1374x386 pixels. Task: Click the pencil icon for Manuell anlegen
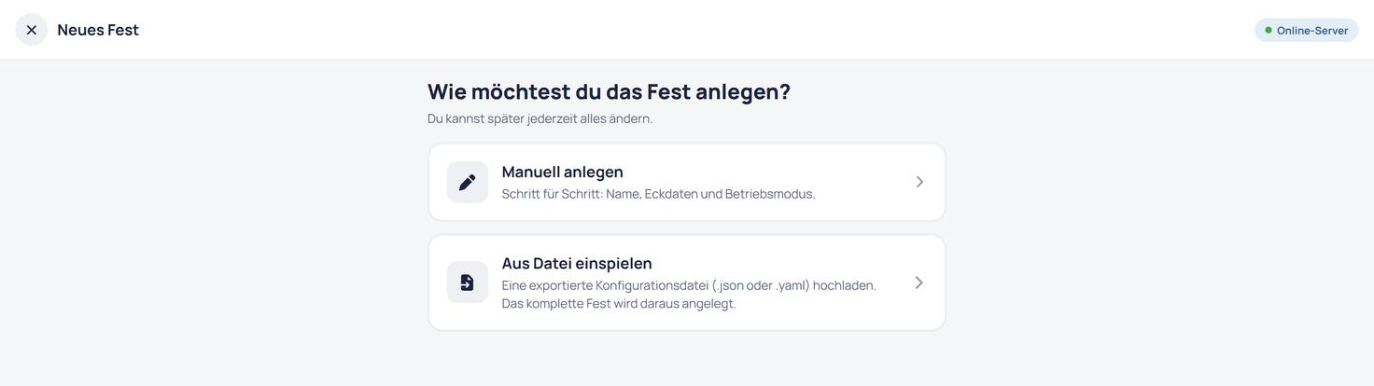tap(468, 182)
